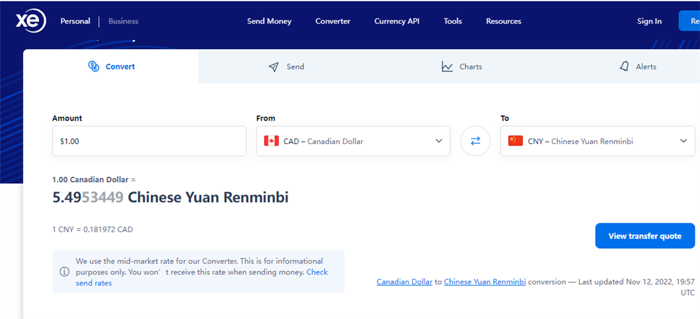
Task: Open the Send Money menu item
Action: coord(269,21)
